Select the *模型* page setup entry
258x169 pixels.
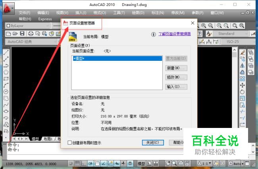(117, 58)
